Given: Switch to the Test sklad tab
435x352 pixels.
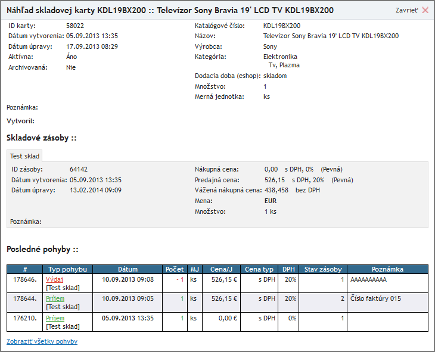Looking at the screenshot, I should (25, 156).
